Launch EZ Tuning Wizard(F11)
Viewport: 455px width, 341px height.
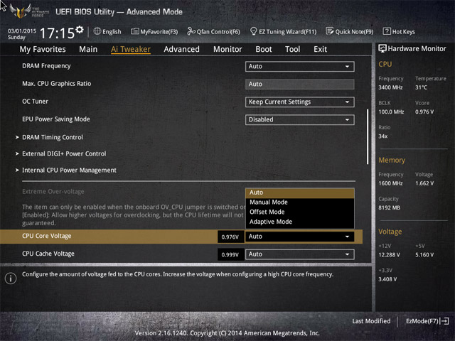pos(283,31)
